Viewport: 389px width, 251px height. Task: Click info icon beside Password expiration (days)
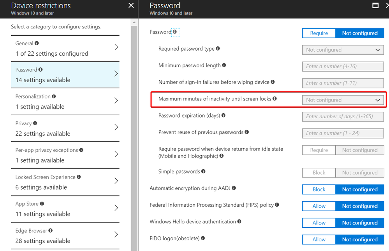click(x=224, y=116)
